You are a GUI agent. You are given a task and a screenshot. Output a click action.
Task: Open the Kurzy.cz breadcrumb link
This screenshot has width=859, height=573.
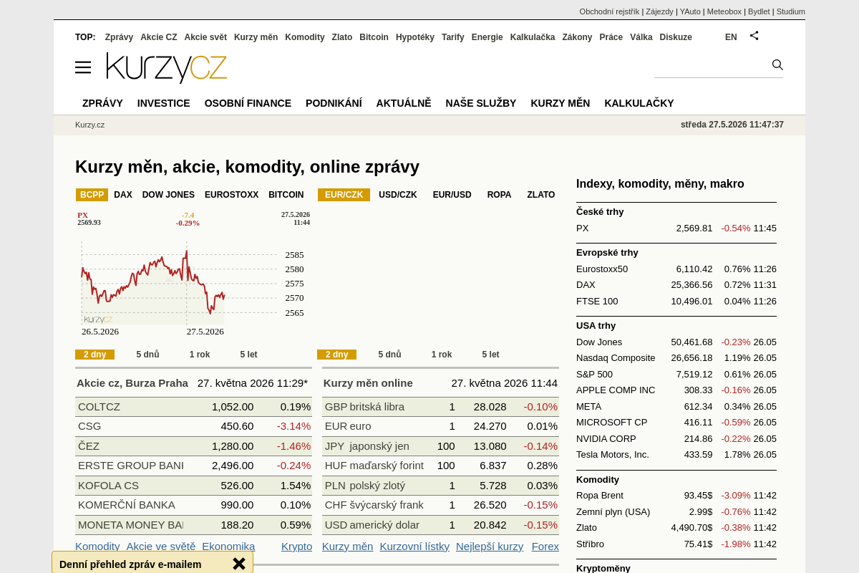pos(89,125)
